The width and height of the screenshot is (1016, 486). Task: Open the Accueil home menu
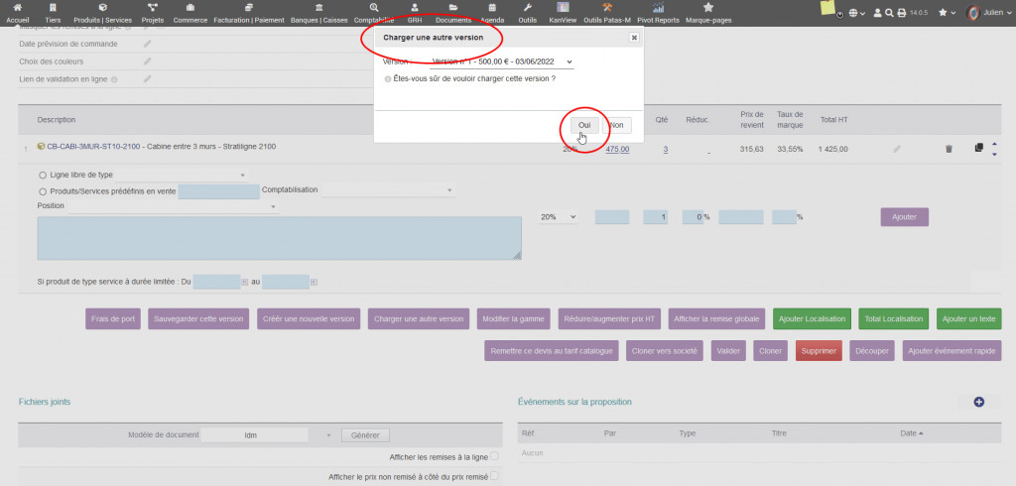click(x=18, y=13)
